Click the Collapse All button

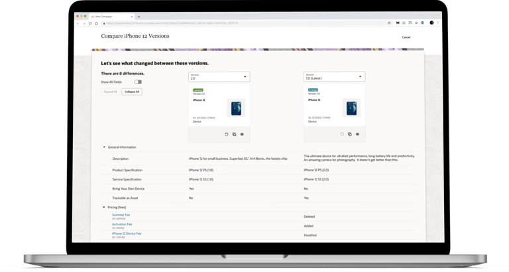pos(132,92)
